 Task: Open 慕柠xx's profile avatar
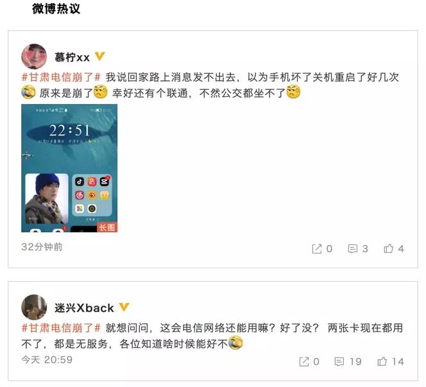click(x=34, y=56)
